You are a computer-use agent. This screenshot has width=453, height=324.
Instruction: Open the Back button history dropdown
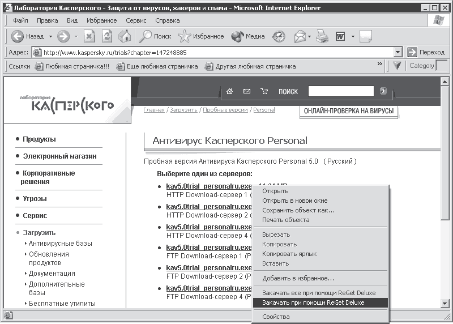(x=50, y=36)
